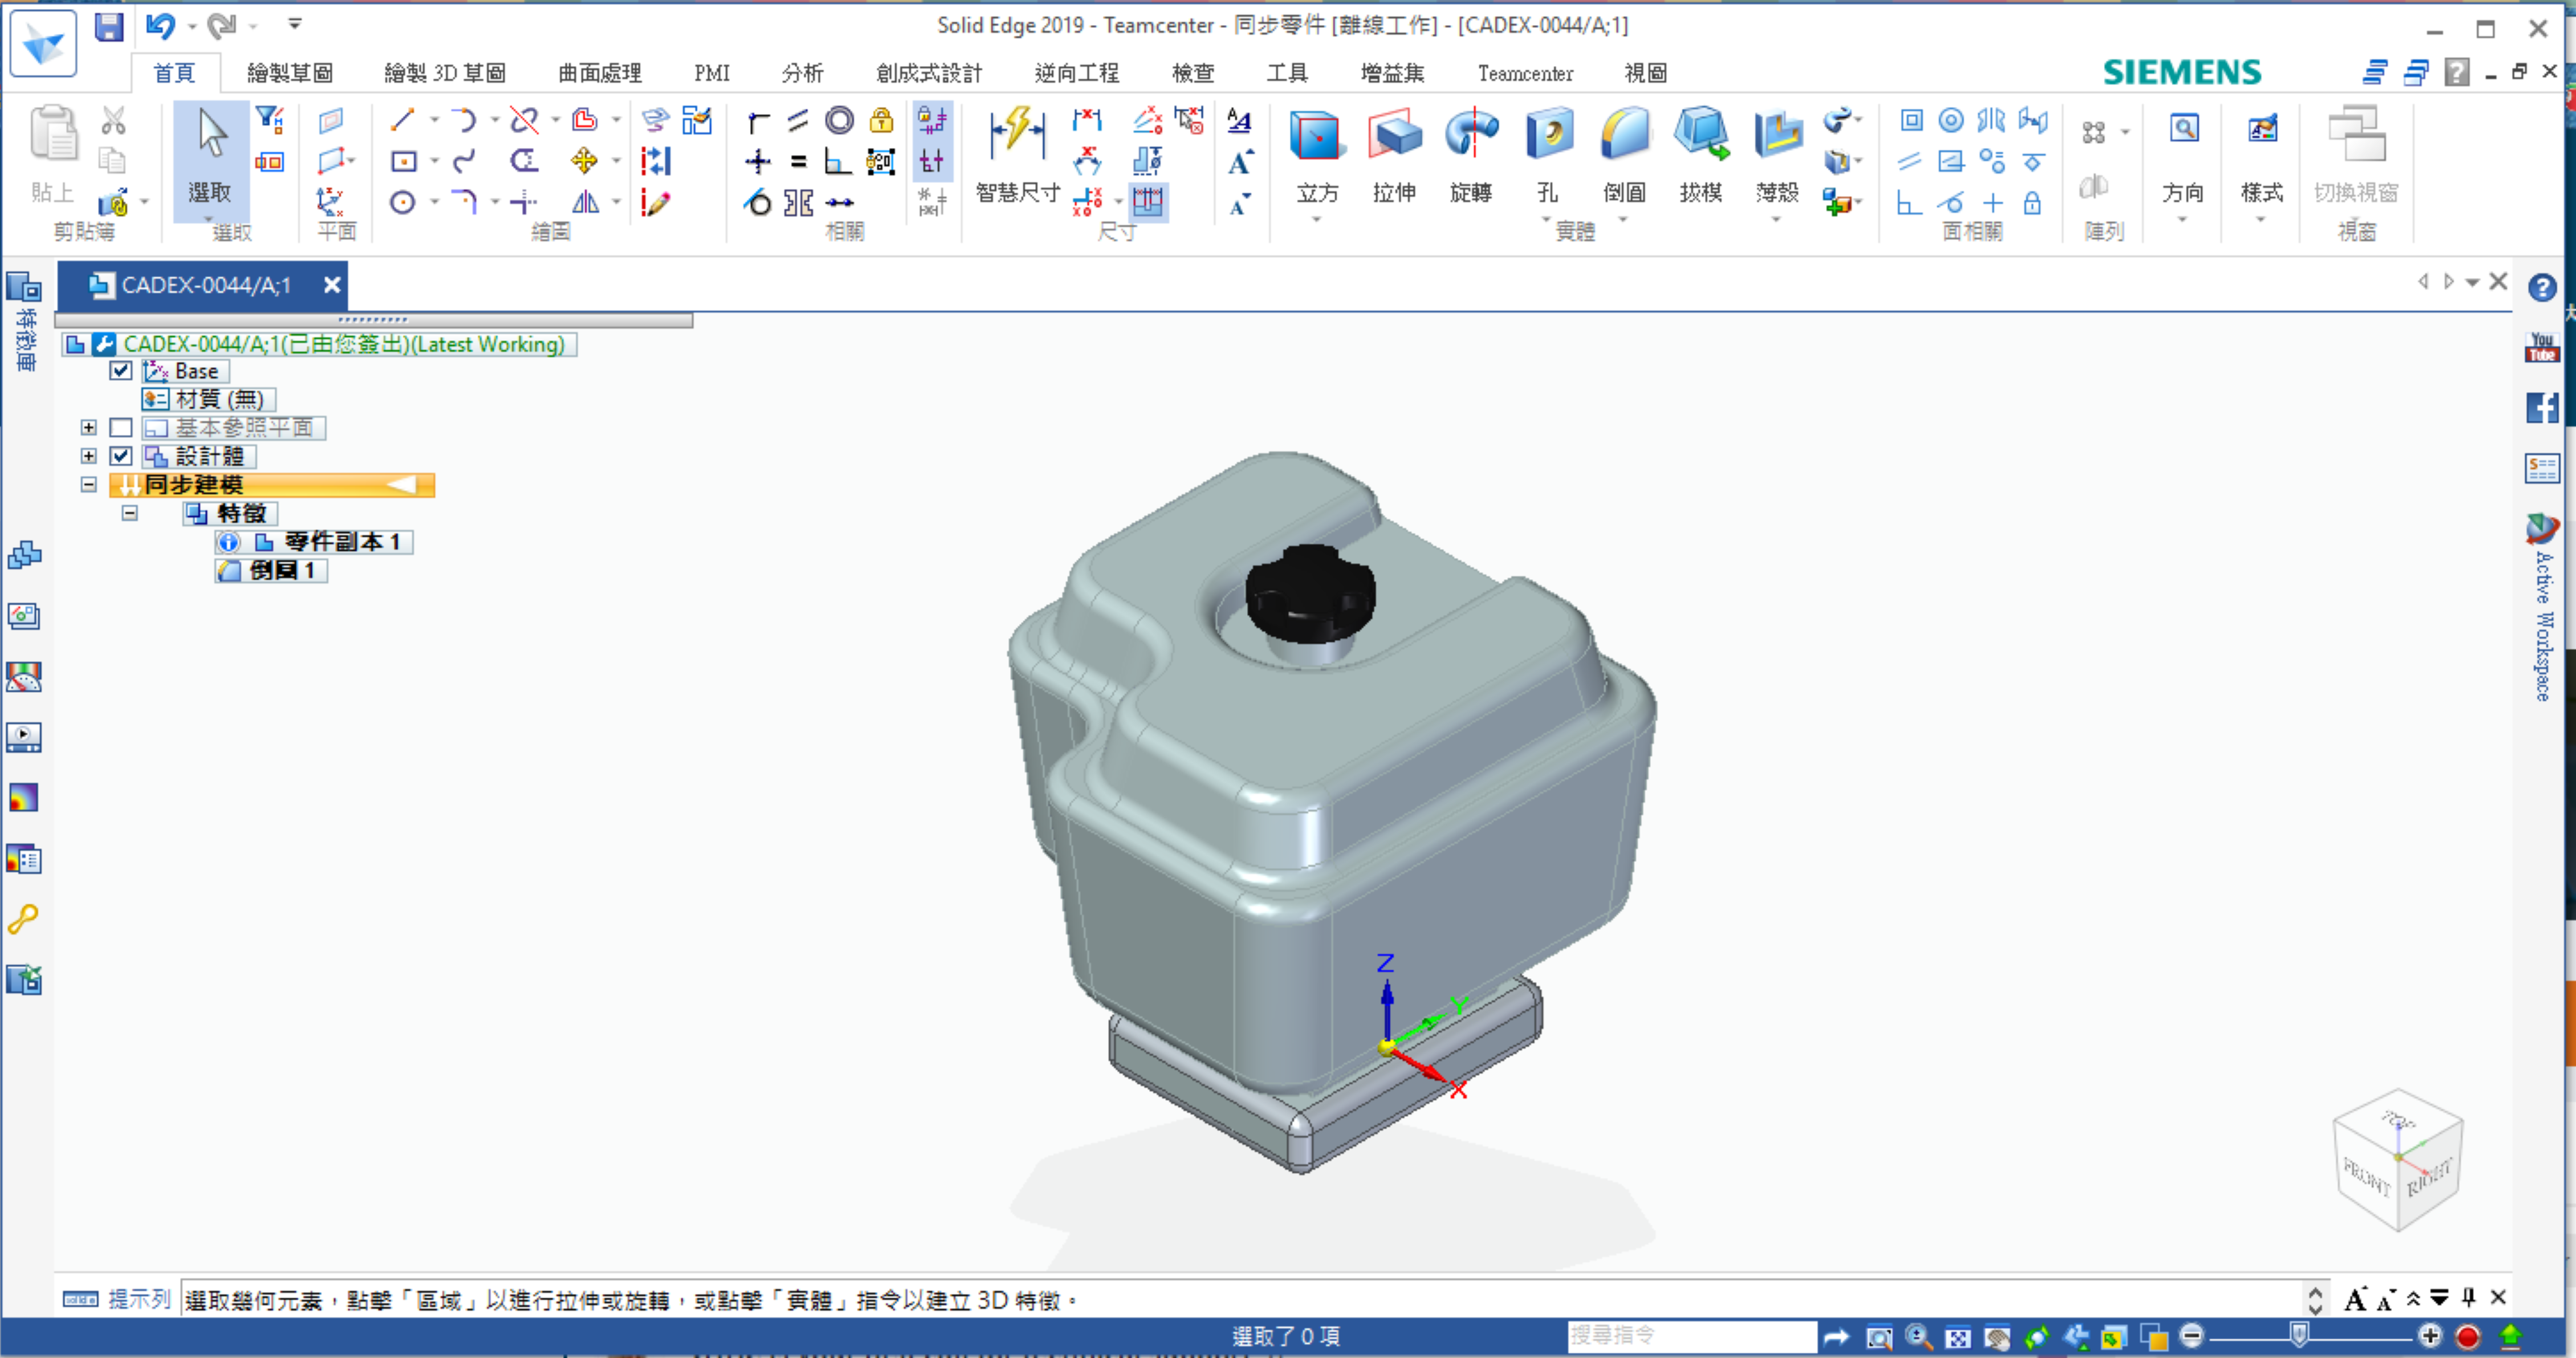Click the save icon in quick access toolbar

coord(108,26)
